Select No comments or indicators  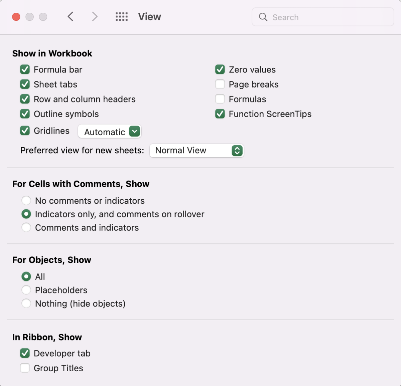click(26, 200)
